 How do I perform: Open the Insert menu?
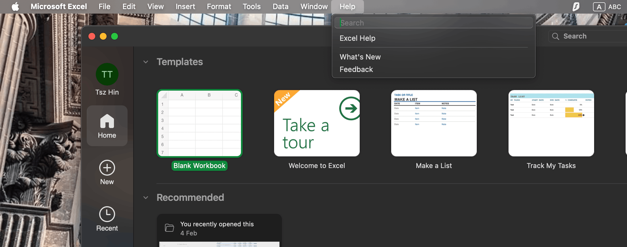tap(185, 7)
